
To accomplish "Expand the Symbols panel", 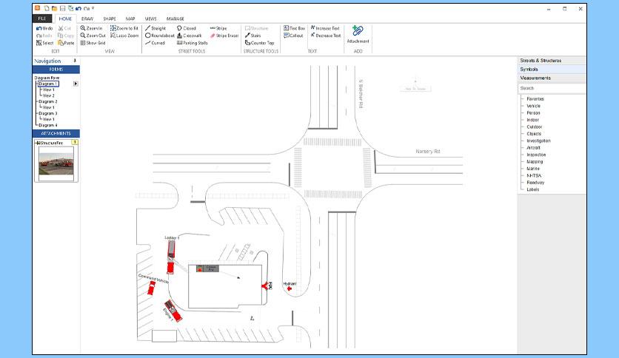I will click(552, 70).
